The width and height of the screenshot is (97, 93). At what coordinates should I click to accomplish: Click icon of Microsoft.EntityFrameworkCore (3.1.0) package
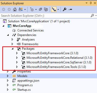[23, 53]
